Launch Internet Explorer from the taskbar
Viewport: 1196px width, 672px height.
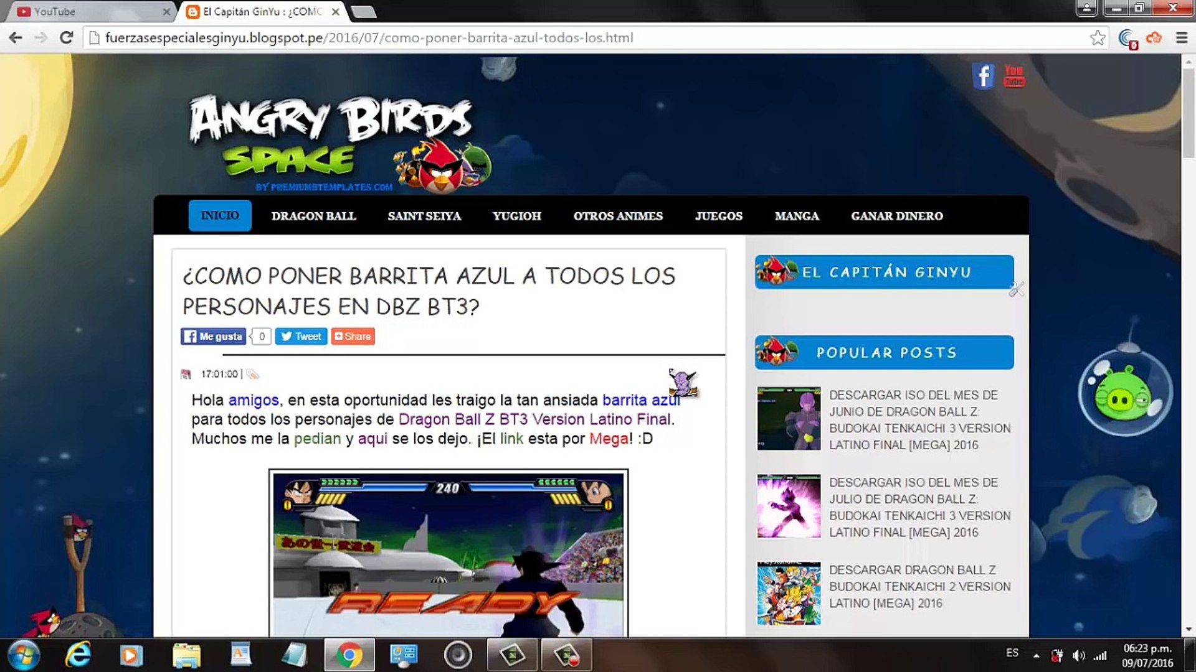[x=78, y=655]
